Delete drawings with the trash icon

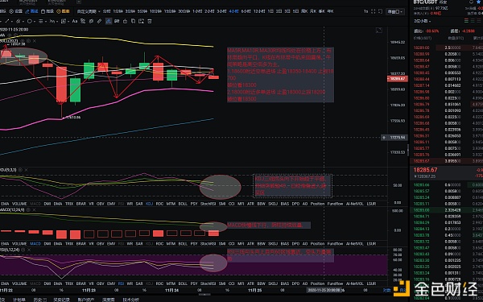click(150, 21)
